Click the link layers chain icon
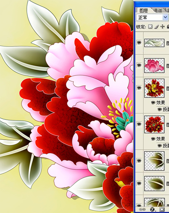 (x=142, y=209)
